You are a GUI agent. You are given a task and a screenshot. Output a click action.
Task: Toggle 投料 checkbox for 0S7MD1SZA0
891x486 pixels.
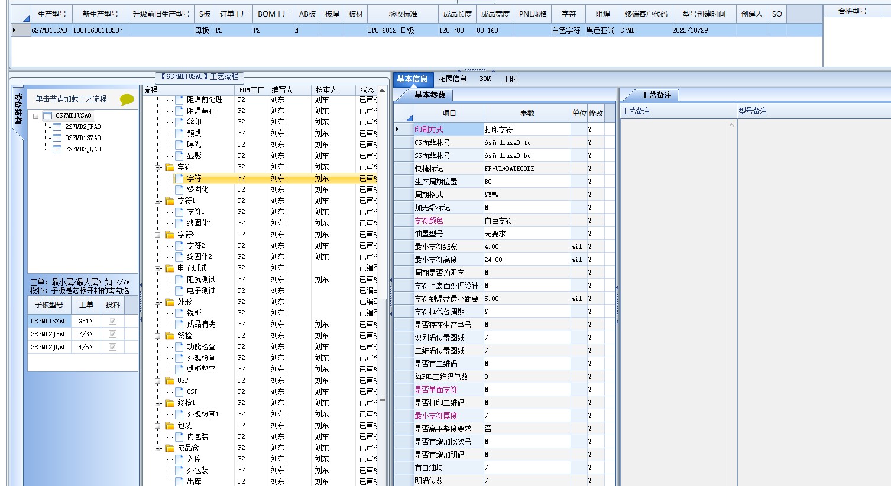(x=112, y=321)
